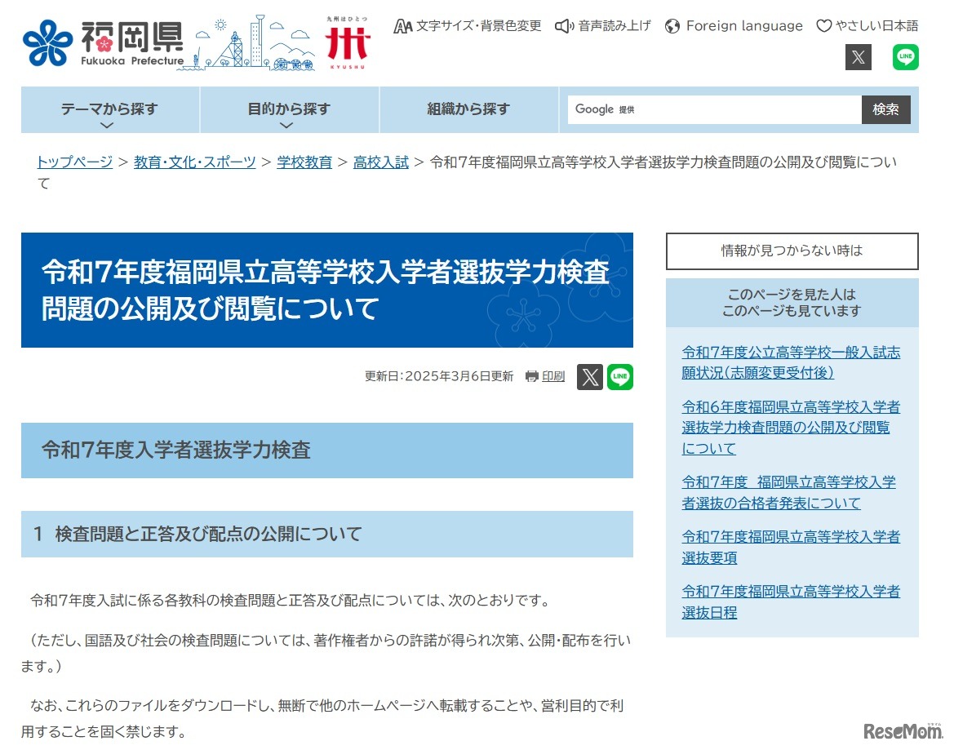Click inside the Google search field
Screen dimensions: 954x750
[710, 109]
